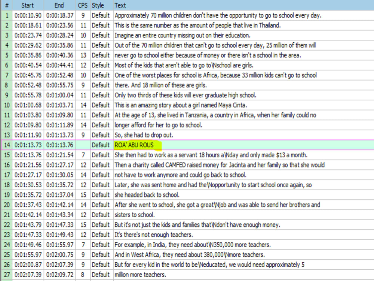374x281 pixels.
Task: Click end time 0:02:09.72
Action: [60, 275]
